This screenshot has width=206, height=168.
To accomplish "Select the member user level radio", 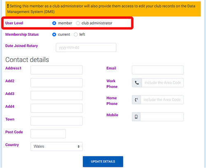I will pos(54,23).
